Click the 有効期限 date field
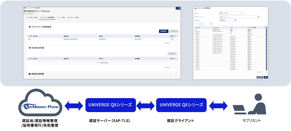This screenshot has height=131, width=291. 228,20
